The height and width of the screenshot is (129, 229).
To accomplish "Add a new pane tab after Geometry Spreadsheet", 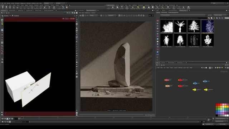I will point(56,10).
